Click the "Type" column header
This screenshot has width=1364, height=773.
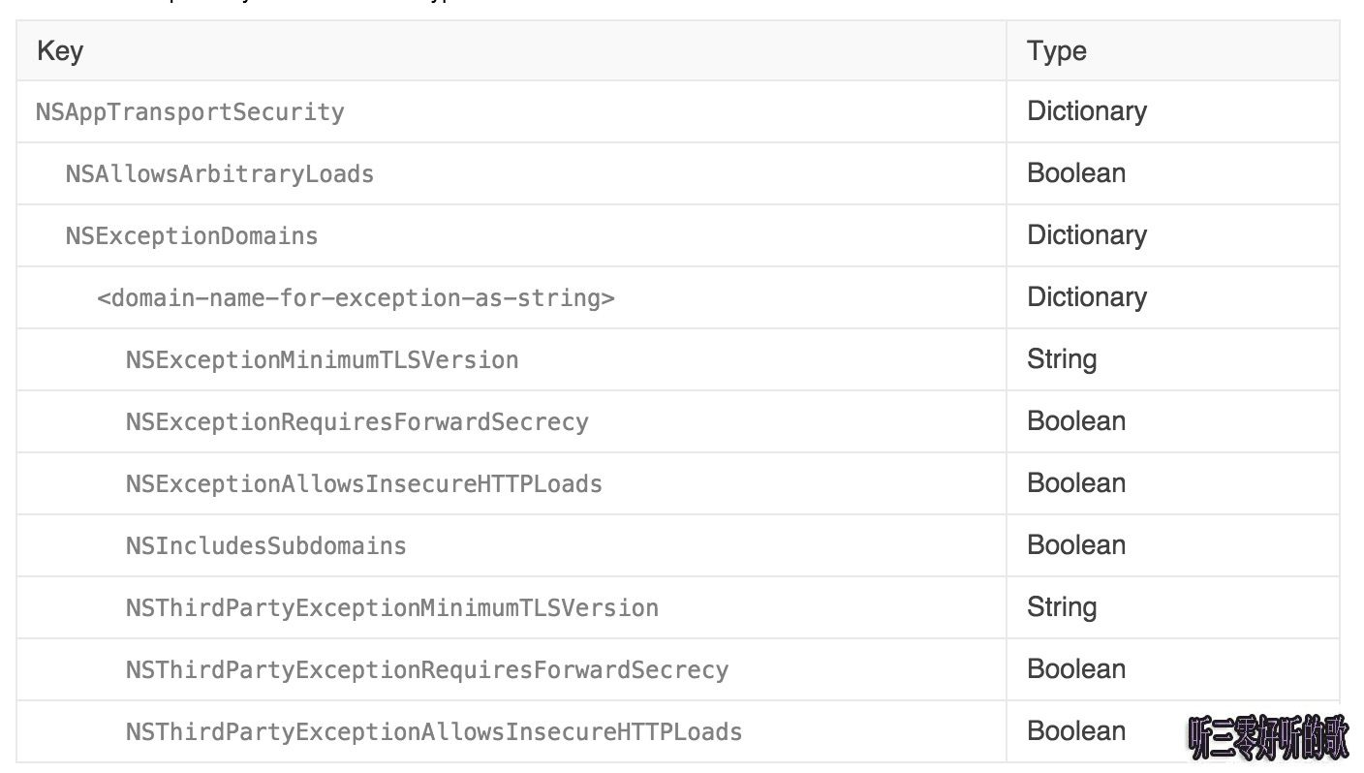[1057, 50]
